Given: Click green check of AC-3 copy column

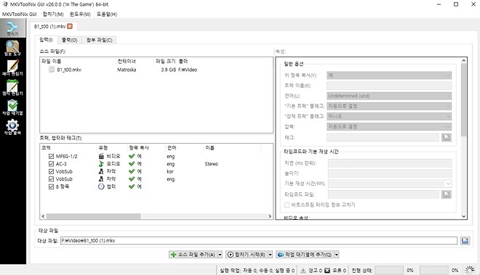Looking at the screenshot, I should [x=132, y=164].
